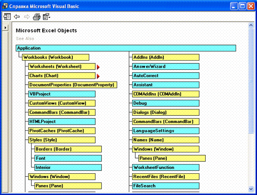Click the help window title bar icon
Screen dimensions: 257x195
coord(5,6)
